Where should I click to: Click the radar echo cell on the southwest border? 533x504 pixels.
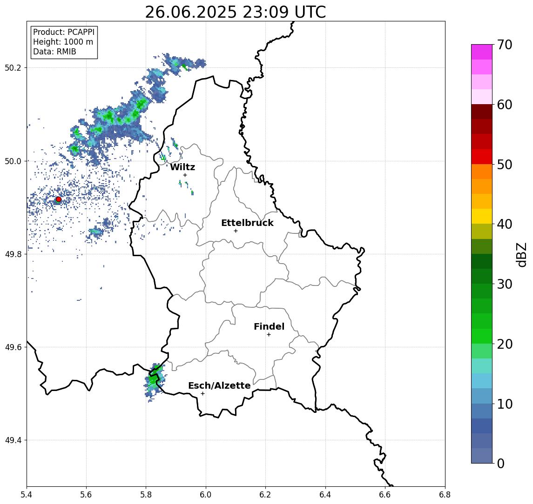coord(154,382)
